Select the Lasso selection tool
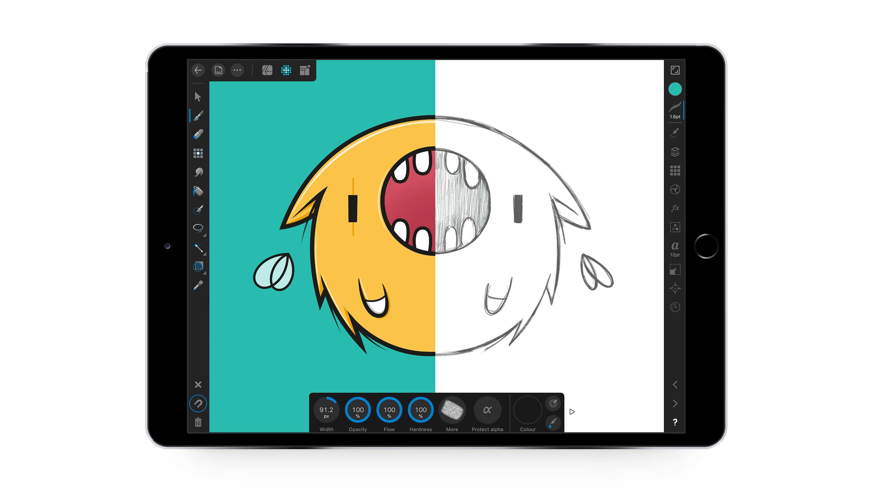874x492 pixels. click(x=198, y=227)
